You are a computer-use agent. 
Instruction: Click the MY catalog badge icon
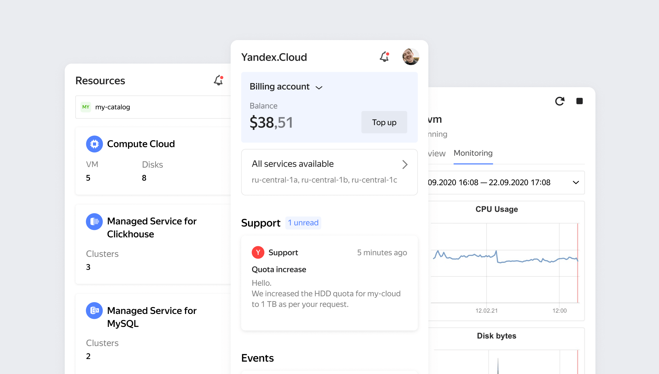(86, 107)
